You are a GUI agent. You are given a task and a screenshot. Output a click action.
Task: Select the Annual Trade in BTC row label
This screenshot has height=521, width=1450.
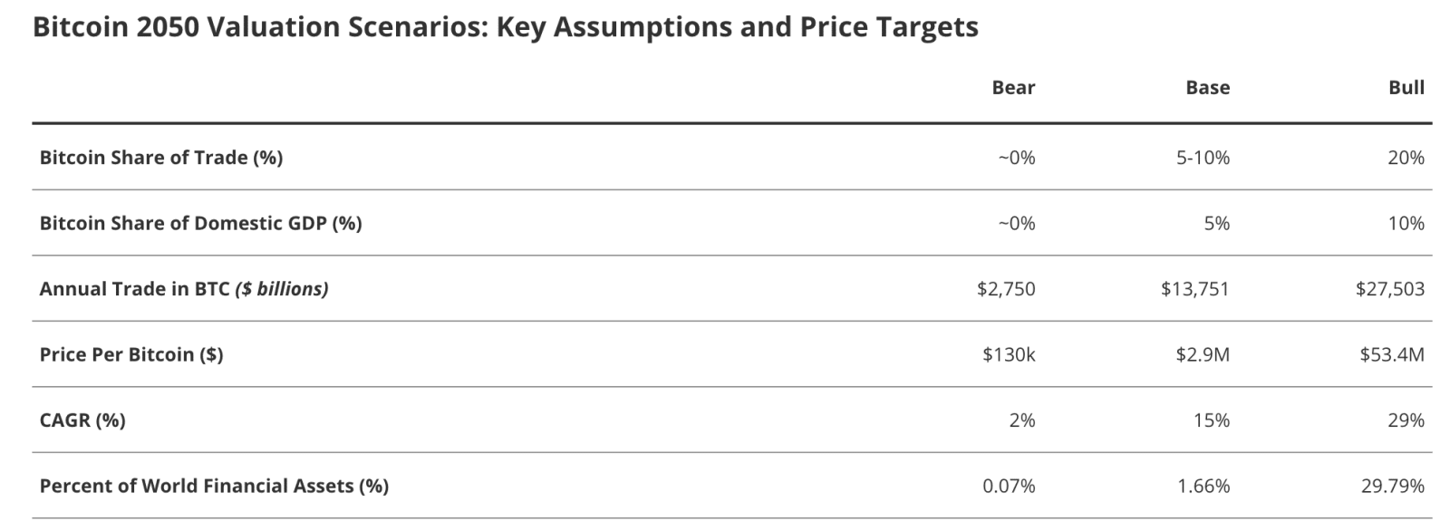coord(184,289)
